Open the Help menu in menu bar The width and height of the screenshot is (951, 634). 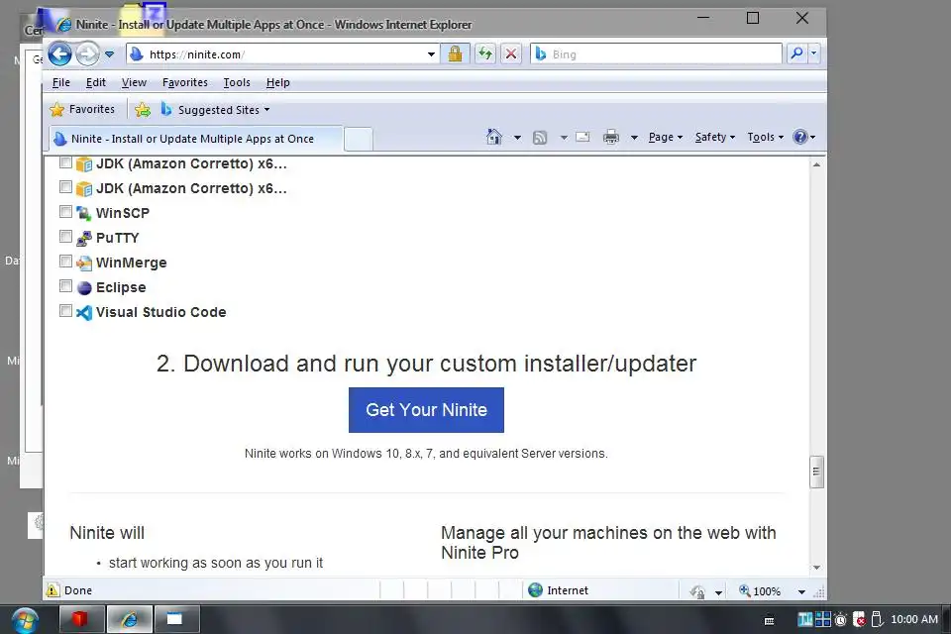(277, 82)
